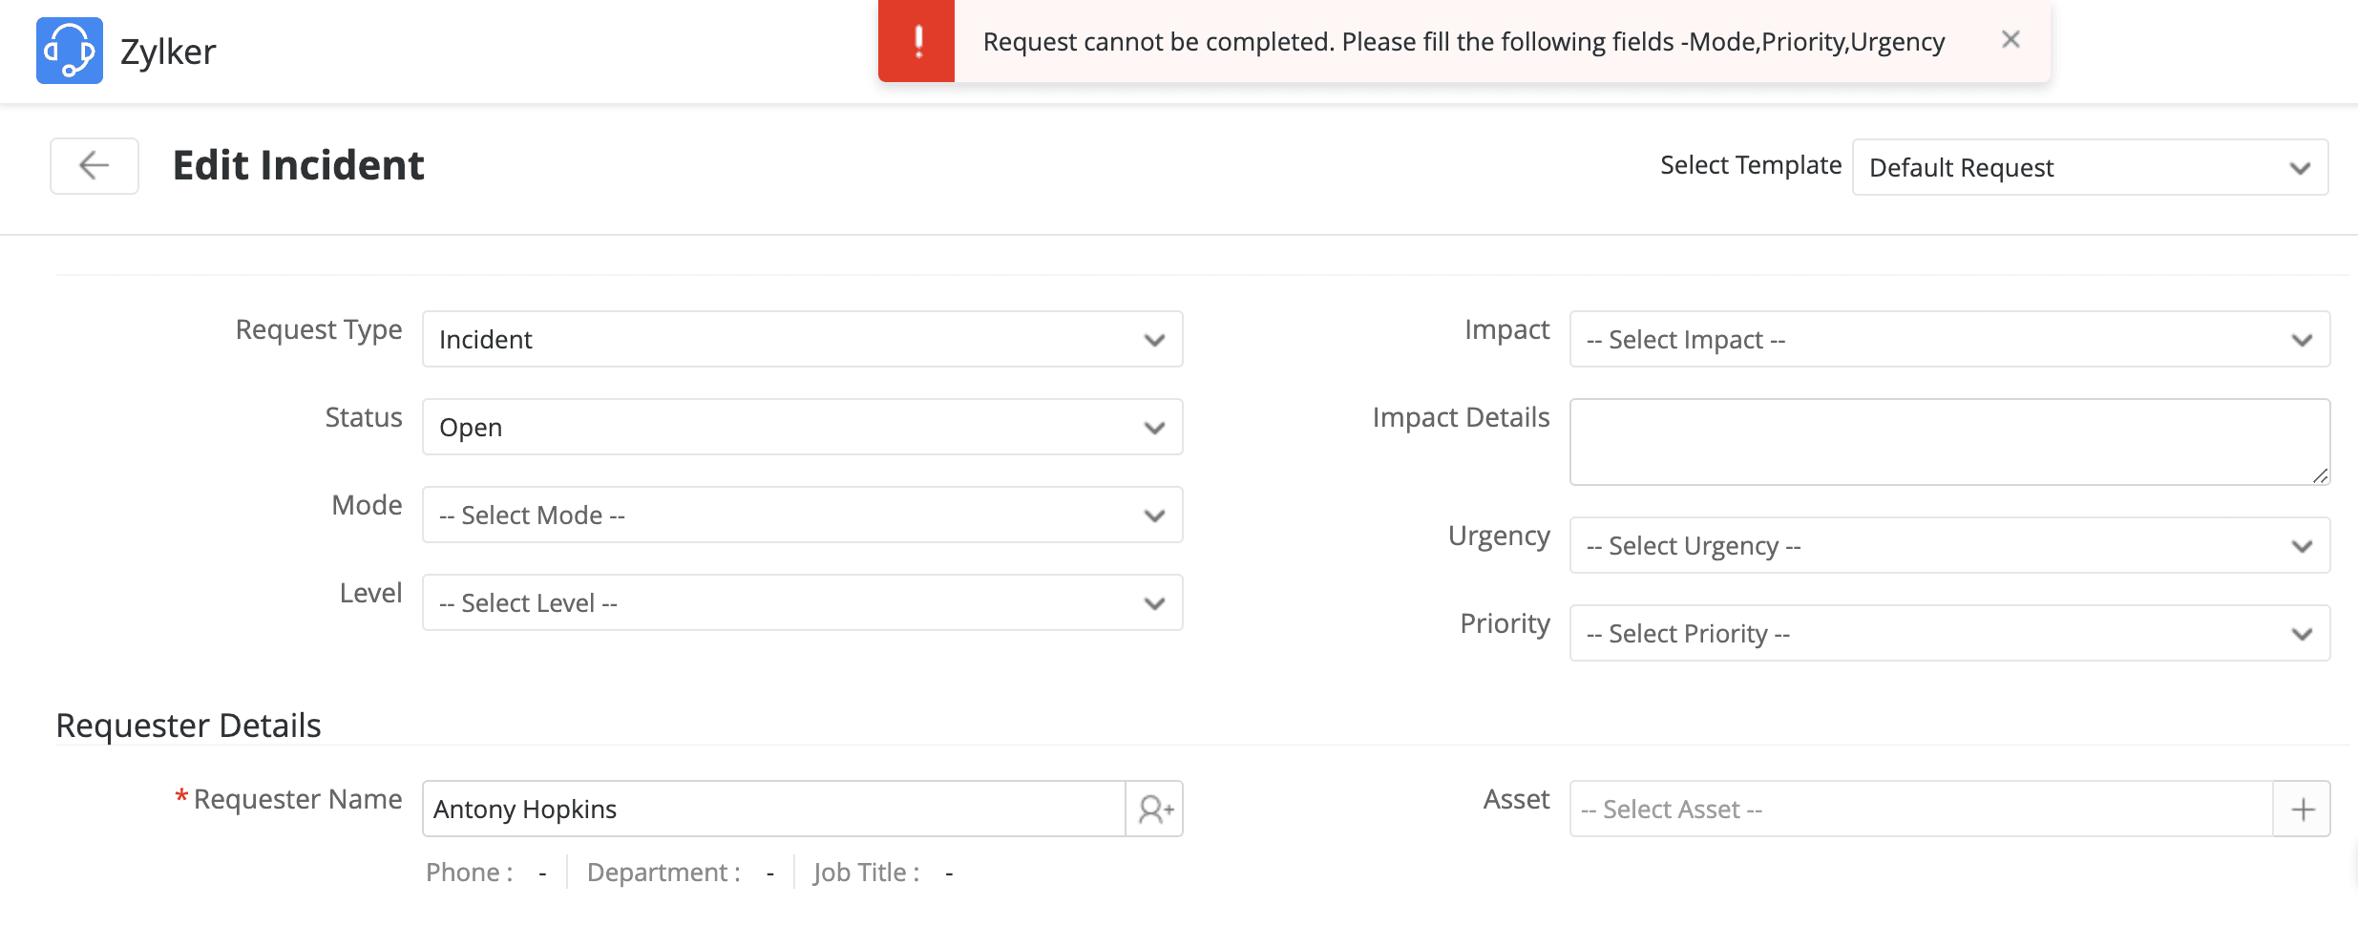Expand the Request Type dropdown

tap(802, 340)
